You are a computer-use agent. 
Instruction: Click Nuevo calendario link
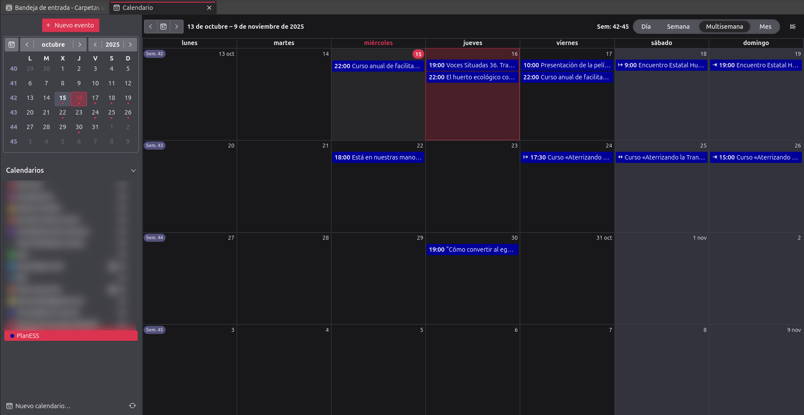point(42,406)
